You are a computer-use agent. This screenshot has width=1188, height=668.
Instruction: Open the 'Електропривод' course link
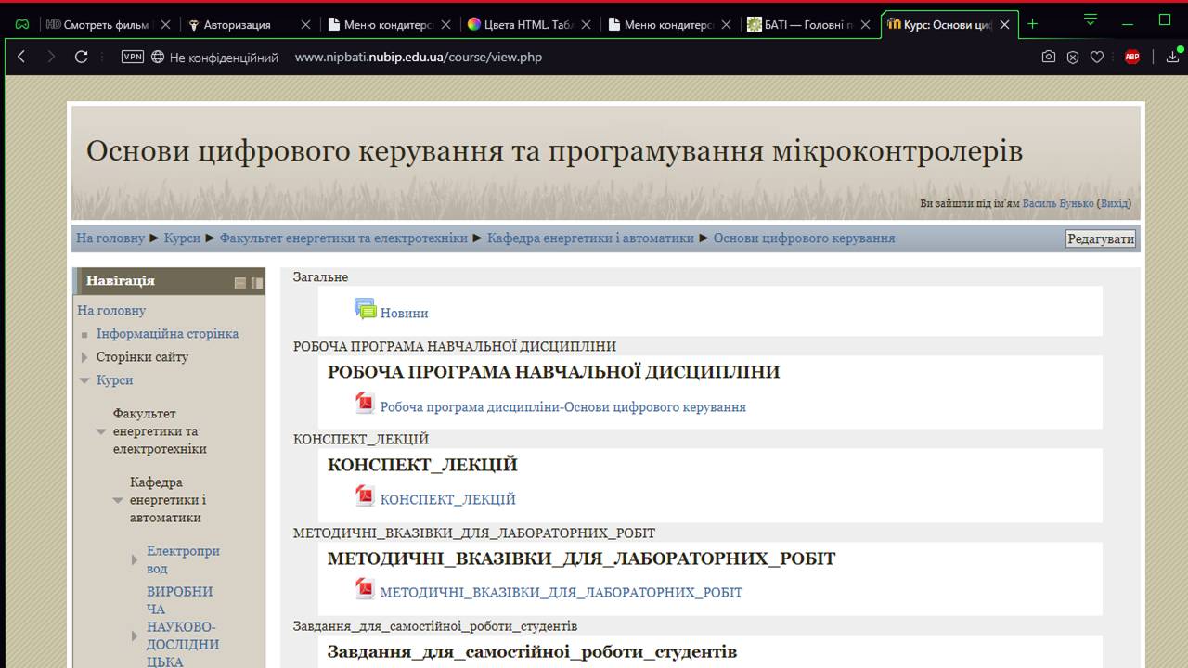(183, 559)
